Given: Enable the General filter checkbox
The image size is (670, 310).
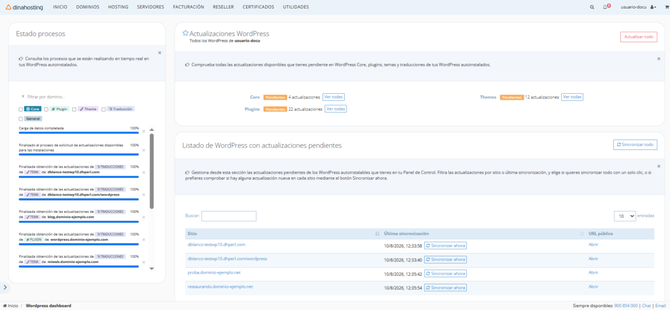Looking at the screenshot, I should [x=21, y=119].
